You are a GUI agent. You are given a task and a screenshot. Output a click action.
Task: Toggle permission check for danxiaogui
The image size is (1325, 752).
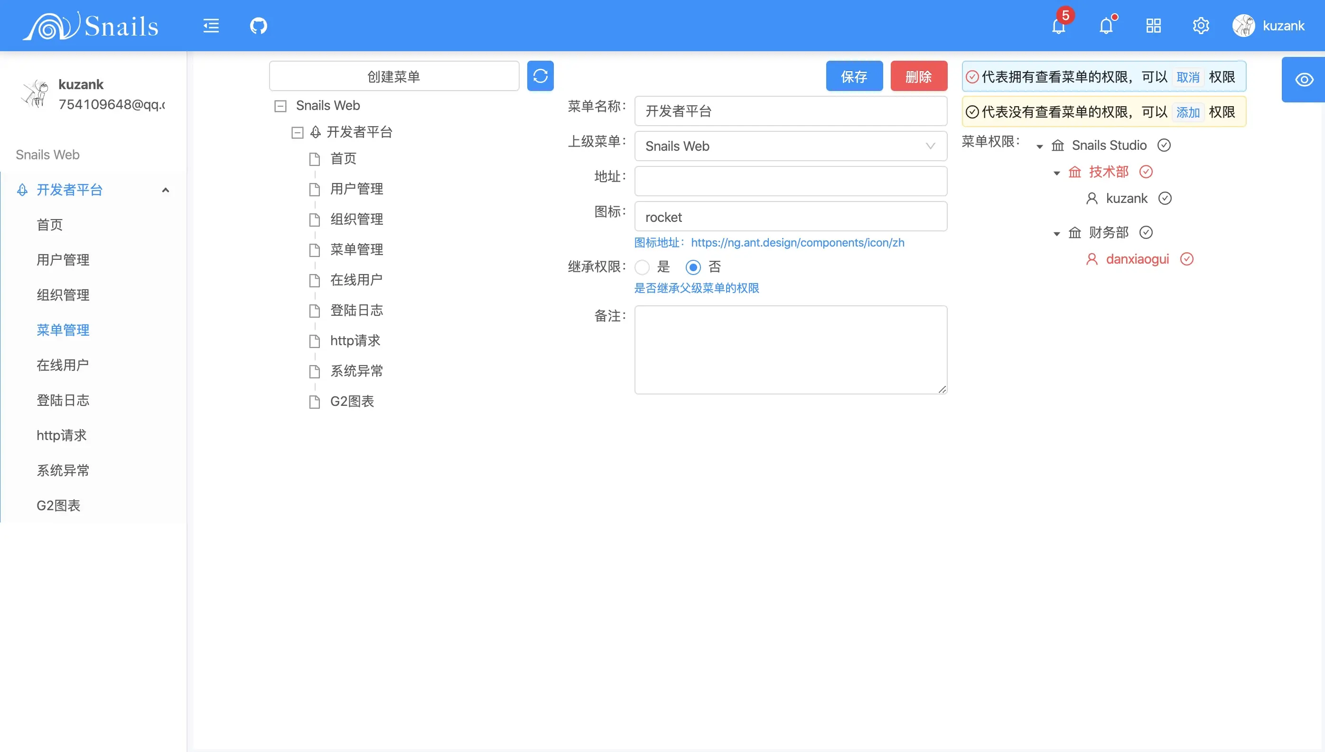pos(1187,259)
